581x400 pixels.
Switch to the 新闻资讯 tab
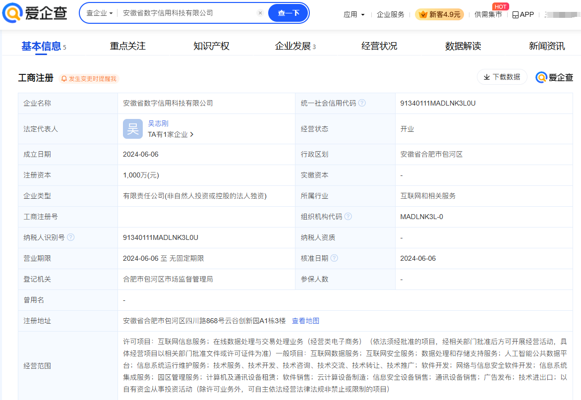(x=546, y=46)
